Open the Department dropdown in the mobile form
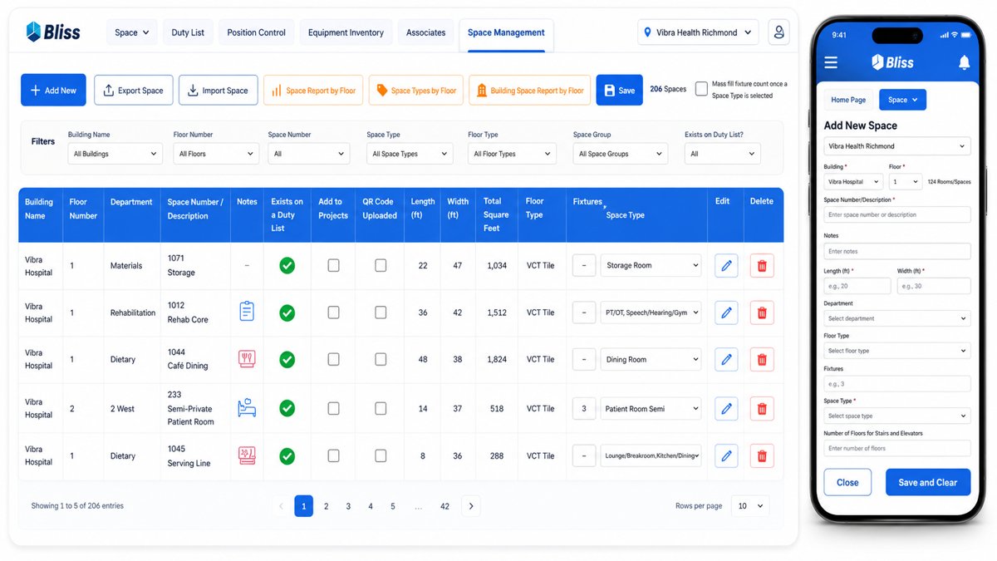Screen dimensions: 997x561 pyautogui.click(x=897, y=318)
